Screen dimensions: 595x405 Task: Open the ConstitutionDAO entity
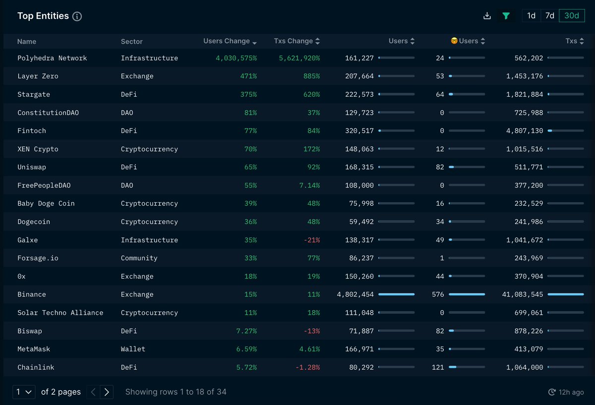(x=48, y=113)
